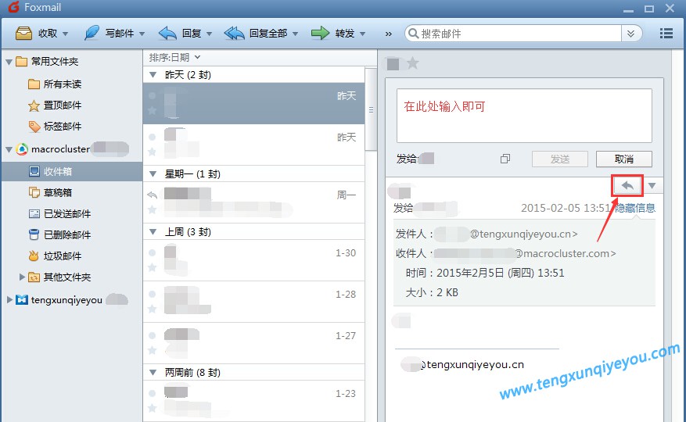The width and height of the screenshot is (686, 422).
Task: Toggle star on the 1-27 mail
Action: click(x=153, y=350)
